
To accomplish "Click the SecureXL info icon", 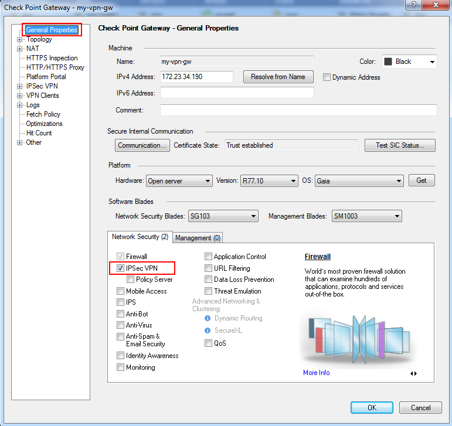I will pos(208,330).
